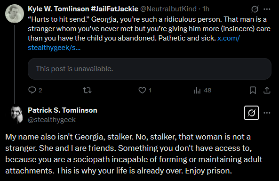Click the unavailable quoted post box
Image resolution: width=279 pixels, height=181 pixels.
pyautogui.click(x=150, y=69)
